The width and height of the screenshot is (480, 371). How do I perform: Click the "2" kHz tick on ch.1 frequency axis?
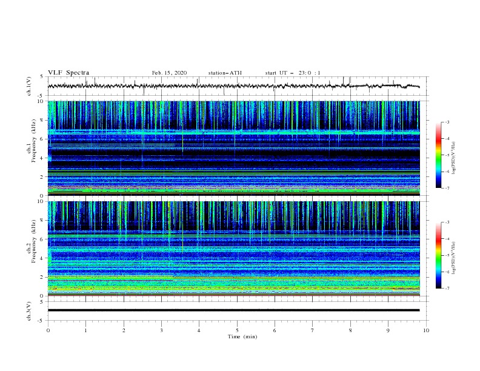pos(42,176)
